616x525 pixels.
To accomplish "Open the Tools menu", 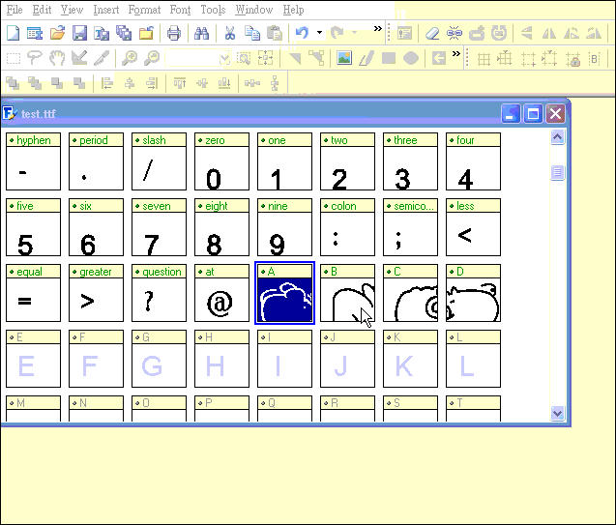I will [213, 10].
